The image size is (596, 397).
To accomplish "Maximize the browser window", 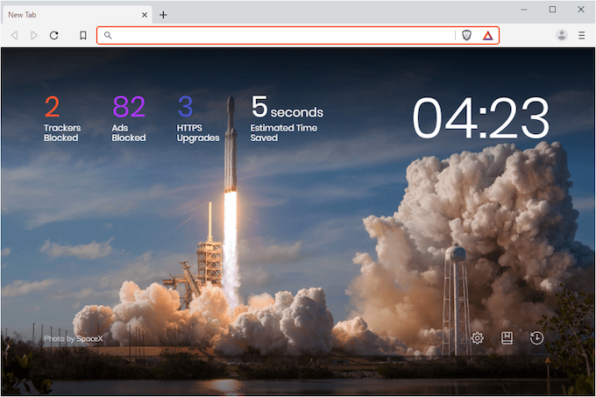I will 553,10.
